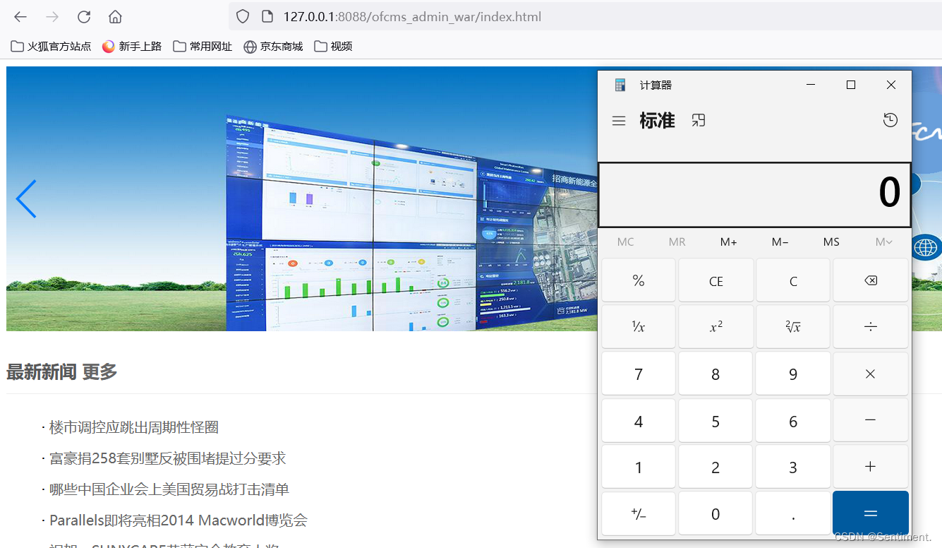Click the left carousel navigation arrow
The width and height of the screenshot is (942, 548).
25,199
